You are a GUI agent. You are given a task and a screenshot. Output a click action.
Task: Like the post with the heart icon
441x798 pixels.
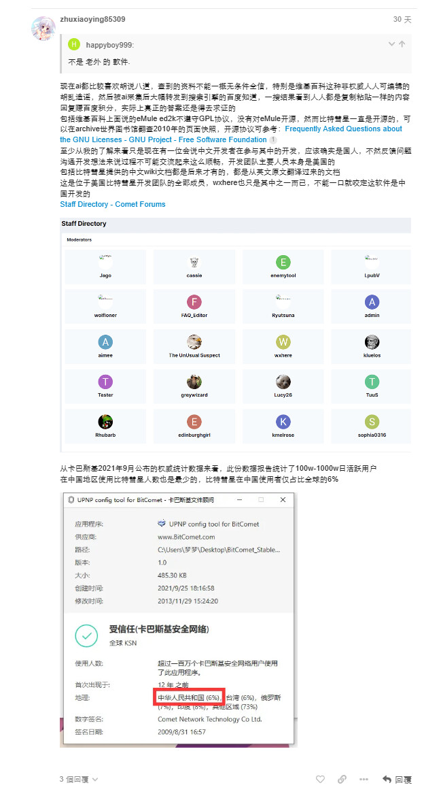point(320,779)
